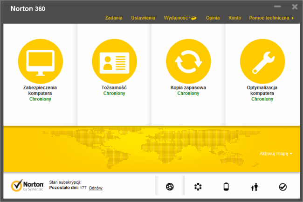The image size is (303, 202).
Task: Open the Zadania menu
Action: (114, 18)
